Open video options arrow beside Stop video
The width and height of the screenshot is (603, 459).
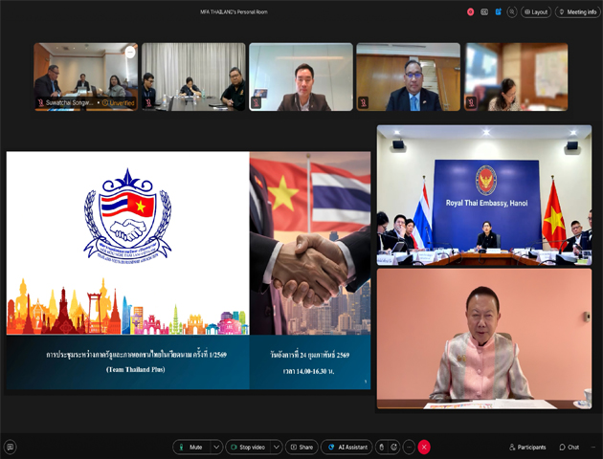277,447
